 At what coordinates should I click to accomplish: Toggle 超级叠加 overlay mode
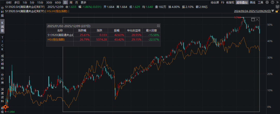pos(242,3)
